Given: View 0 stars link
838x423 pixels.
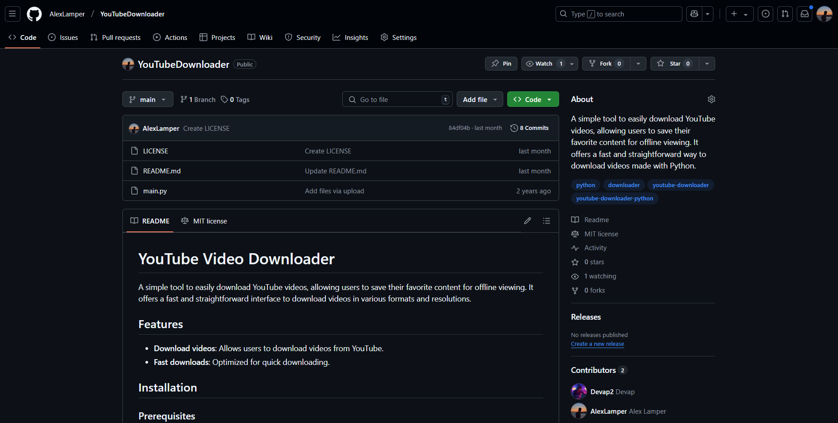Looking at the screenshot, I should coord(588,262).
